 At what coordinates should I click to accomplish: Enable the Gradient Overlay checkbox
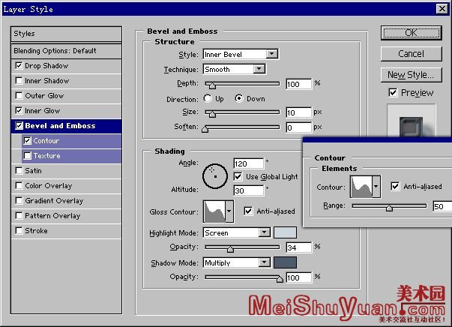click(19, 201)
